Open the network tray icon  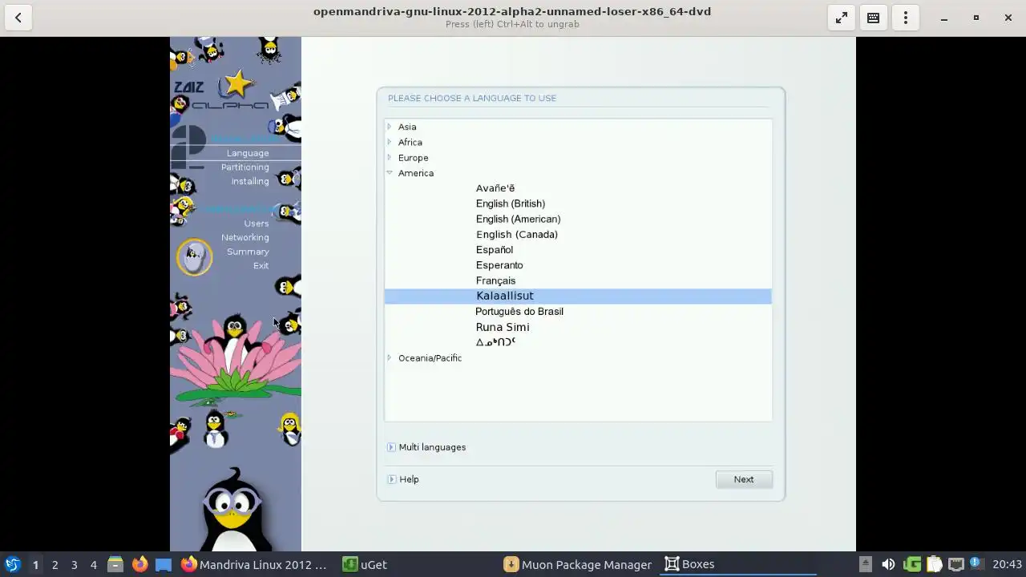click(x=955, y=564)
